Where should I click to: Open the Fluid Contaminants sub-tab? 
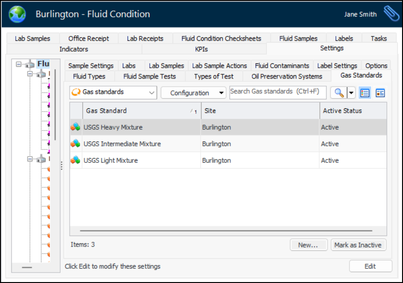pos(282,66)
